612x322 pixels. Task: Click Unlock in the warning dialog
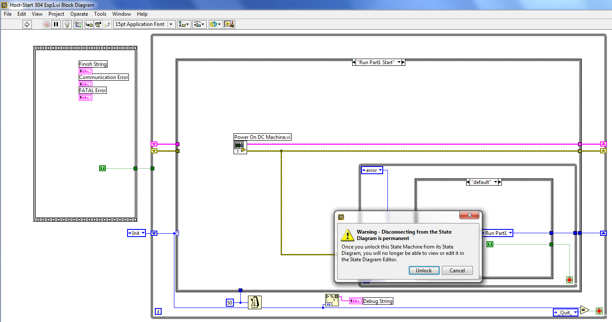[x=424, y=271]
